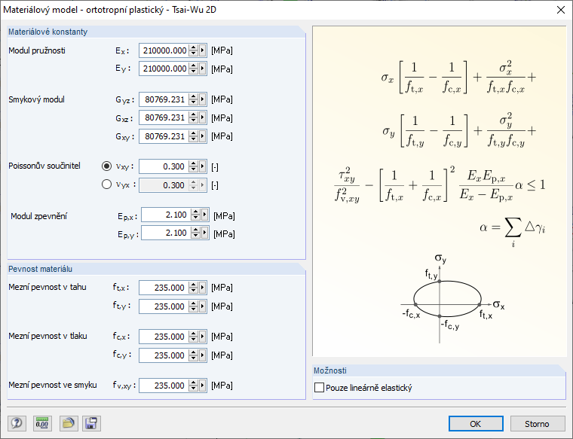The image size is (573, 439).
Task: Click the Ep,y hardening modulus field
Action: tap(167, 233)
